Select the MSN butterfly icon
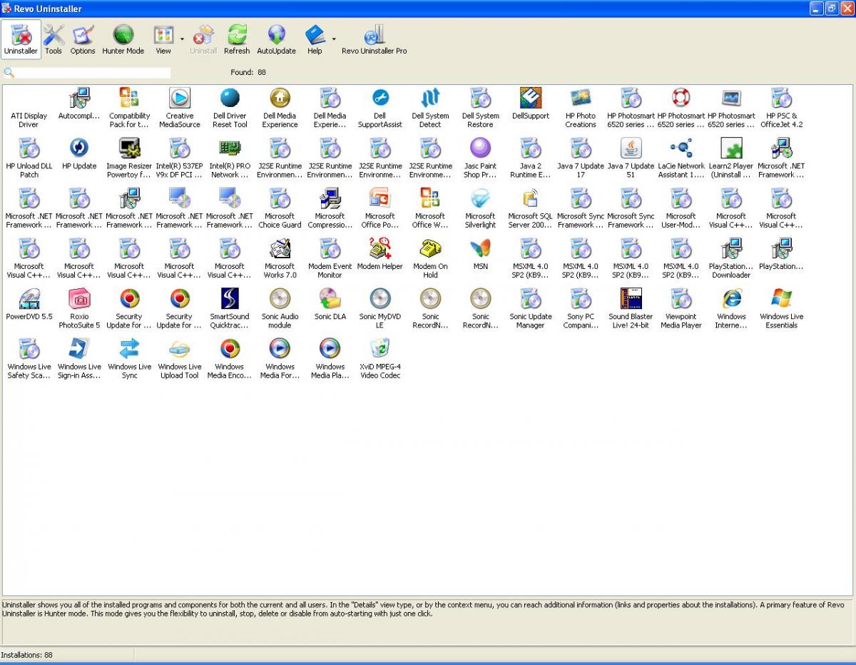856x665 pixels. [480, 248]
